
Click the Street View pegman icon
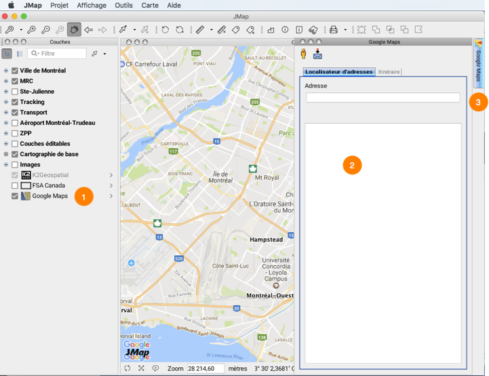303,54
